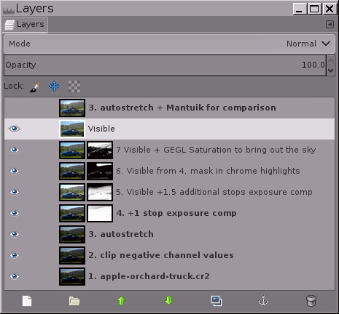Lock alpha channel checkerboard icon
Image resolution: width=339 pixels, height=314 pixels.
[x=74, y=86]
